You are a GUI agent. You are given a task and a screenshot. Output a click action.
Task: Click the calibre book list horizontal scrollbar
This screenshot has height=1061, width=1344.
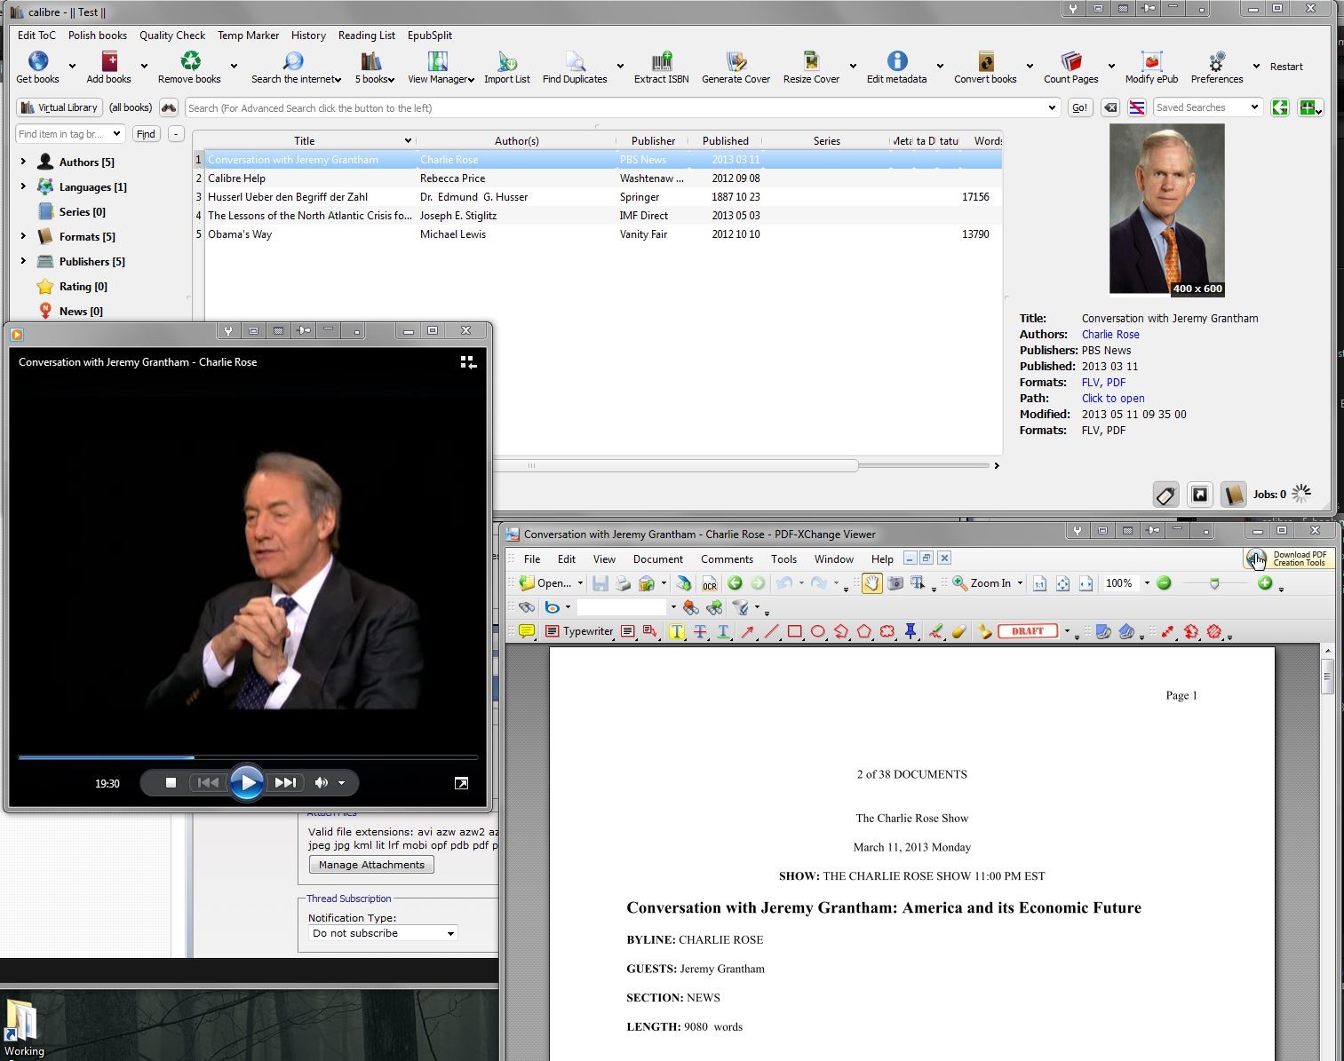[675, 465]
